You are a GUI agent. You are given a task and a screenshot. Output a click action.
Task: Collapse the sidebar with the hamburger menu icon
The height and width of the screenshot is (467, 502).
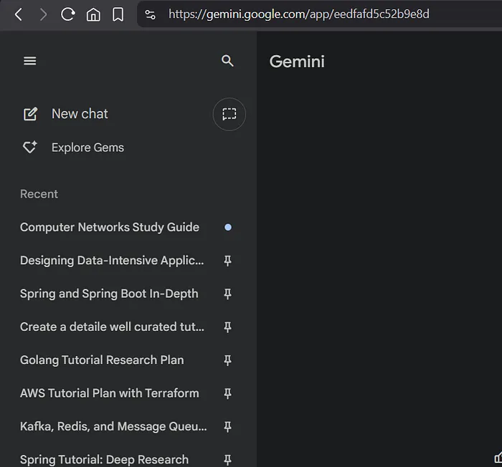point(30,62)
